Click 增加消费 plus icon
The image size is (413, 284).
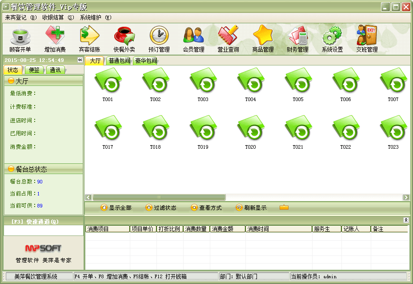tap(55, 35)
